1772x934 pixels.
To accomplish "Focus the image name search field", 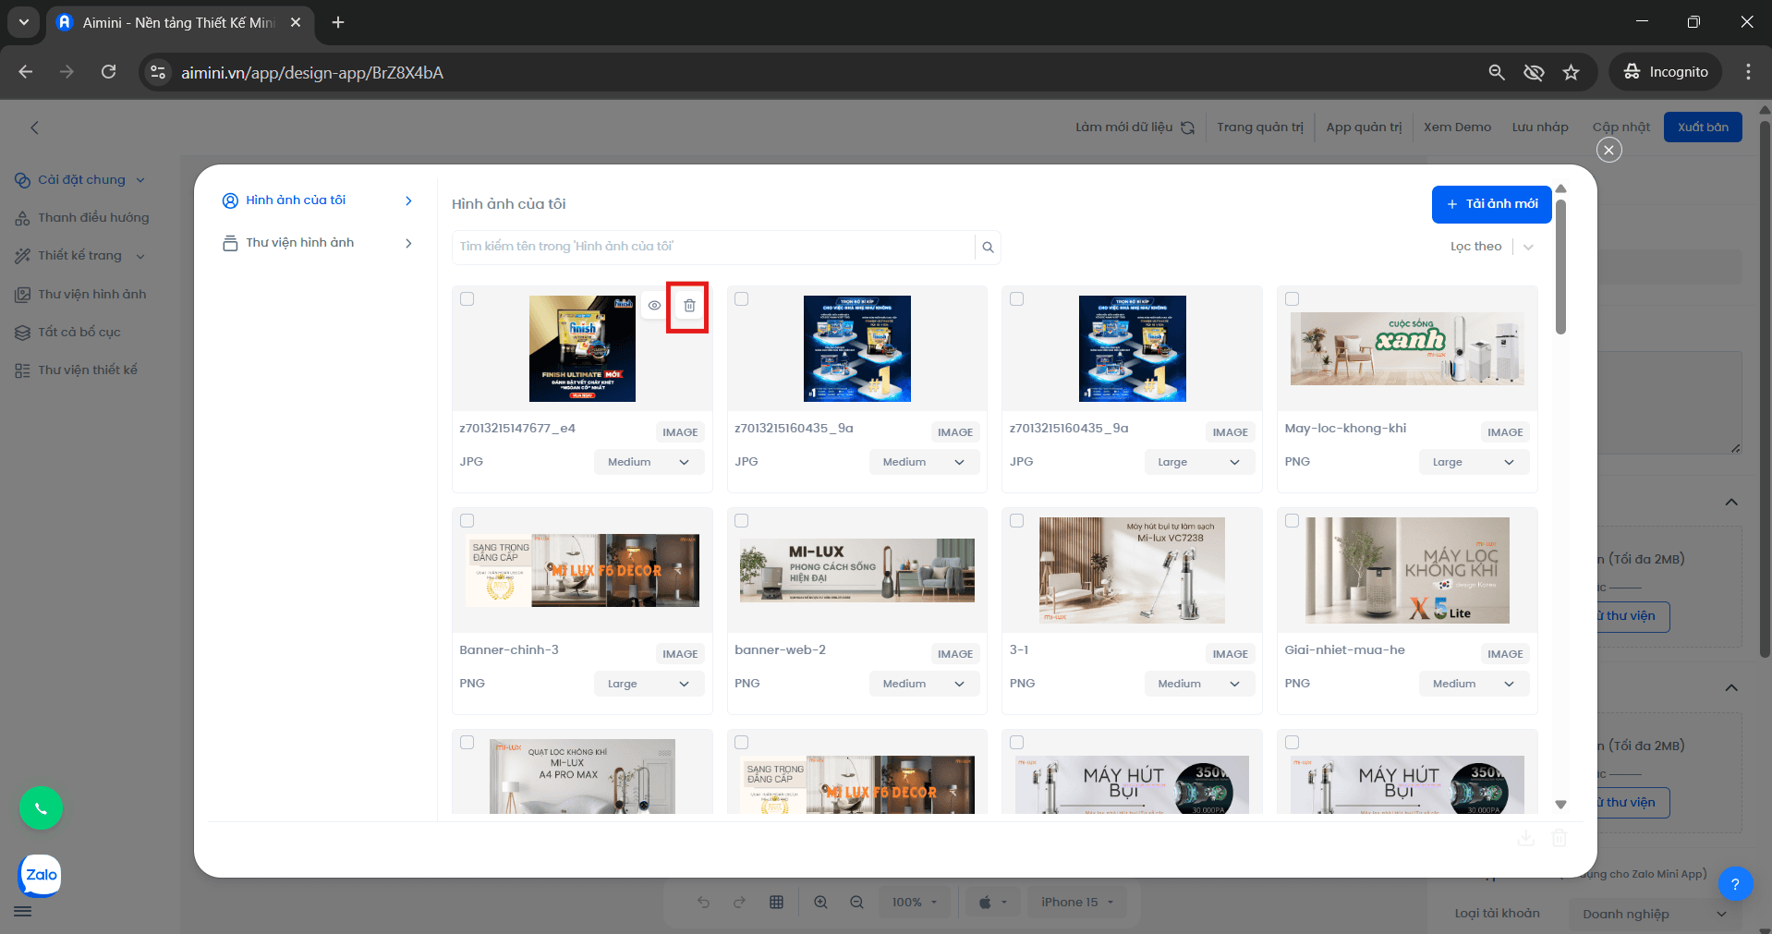I will coord(713,247).
